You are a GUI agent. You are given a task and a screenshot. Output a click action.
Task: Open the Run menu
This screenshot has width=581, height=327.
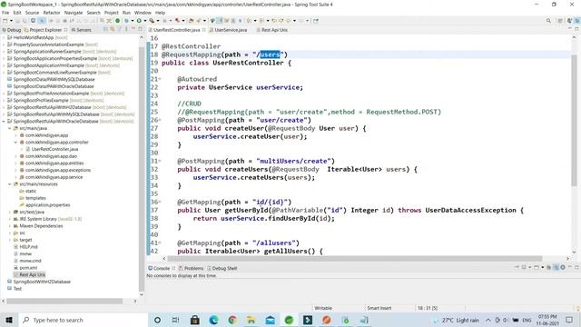tap(126, 13)
